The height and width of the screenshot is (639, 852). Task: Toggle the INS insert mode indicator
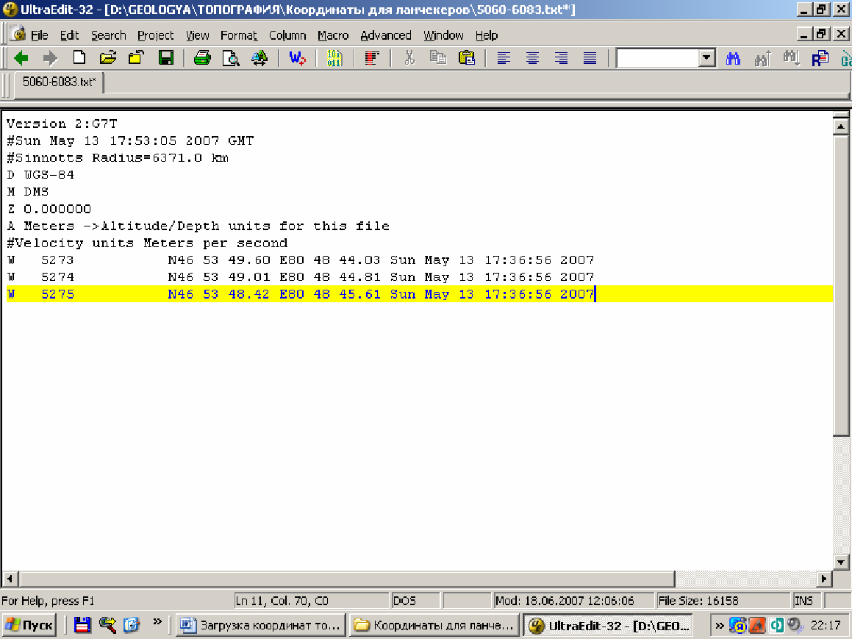click(x=806, y=601)
